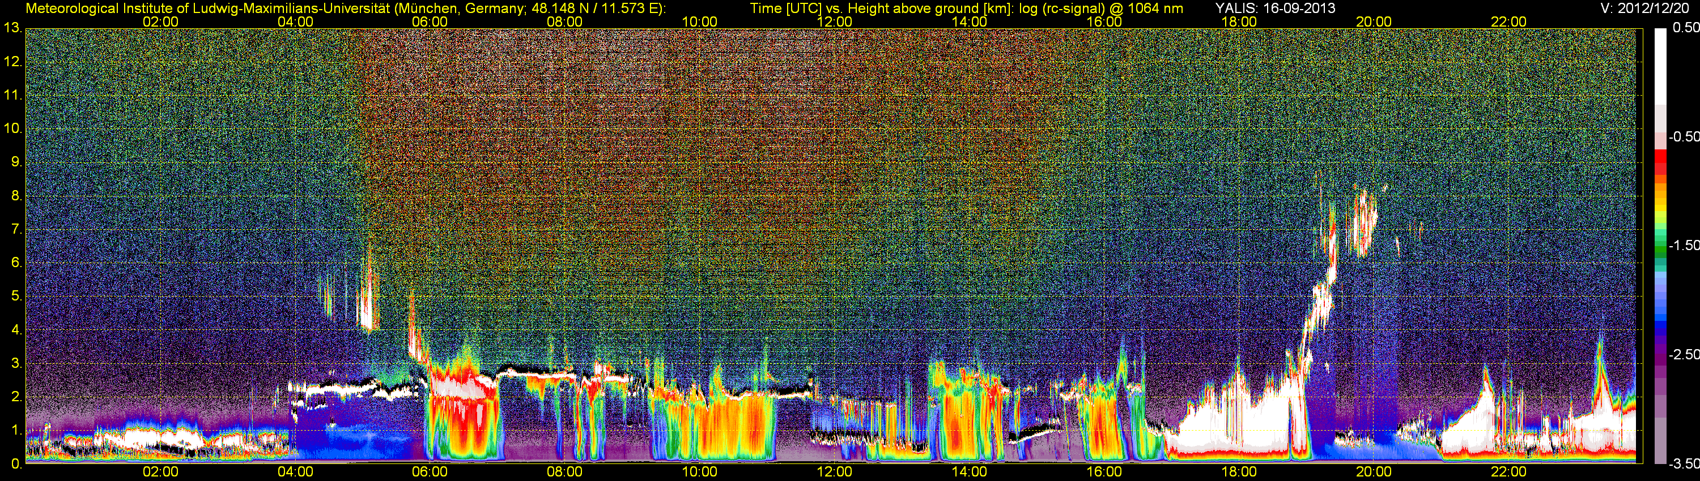This screenshot has height=481, width=1700.
Task: Click the 08:00 label on the top time axis
Action: tap(565, 22)
